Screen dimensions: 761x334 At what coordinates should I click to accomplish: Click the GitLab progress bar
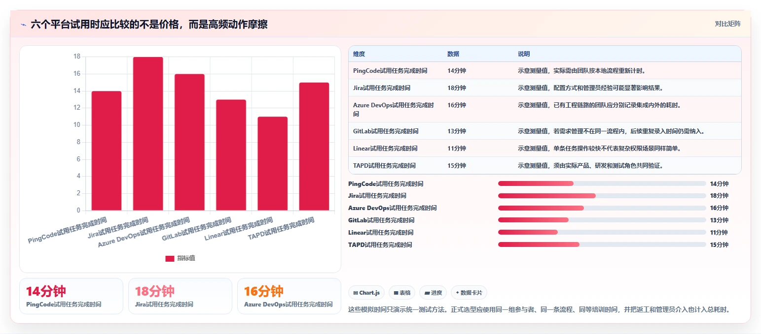click(x=602, y=220)
